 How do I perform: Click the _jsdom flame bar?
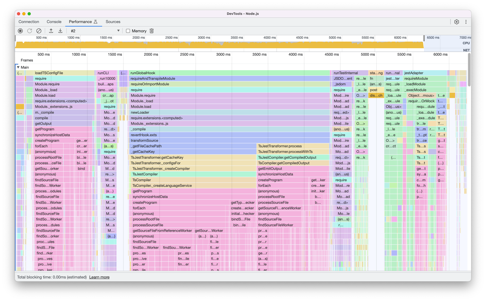[x=342, y=84]
